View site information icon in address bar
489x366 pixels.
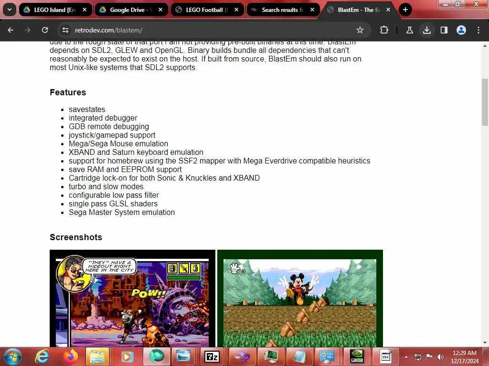coord(65,30)
